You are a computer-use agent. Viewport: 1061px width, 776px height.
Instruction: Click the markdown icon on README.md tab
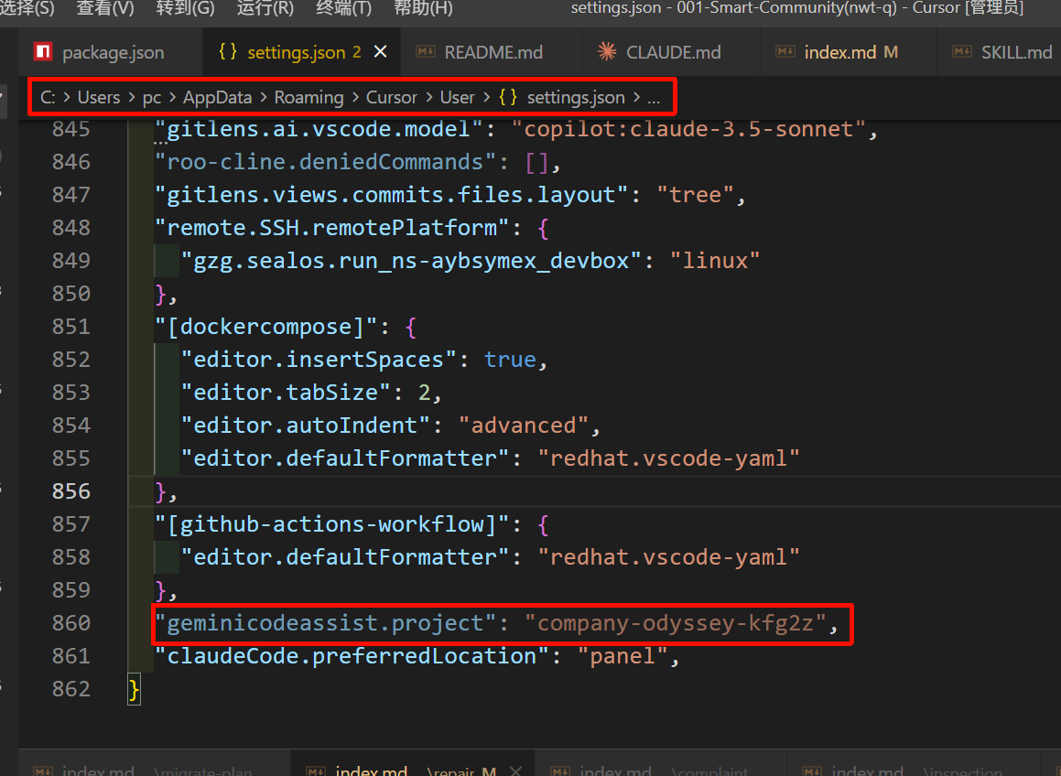click(x=425, y=52)
